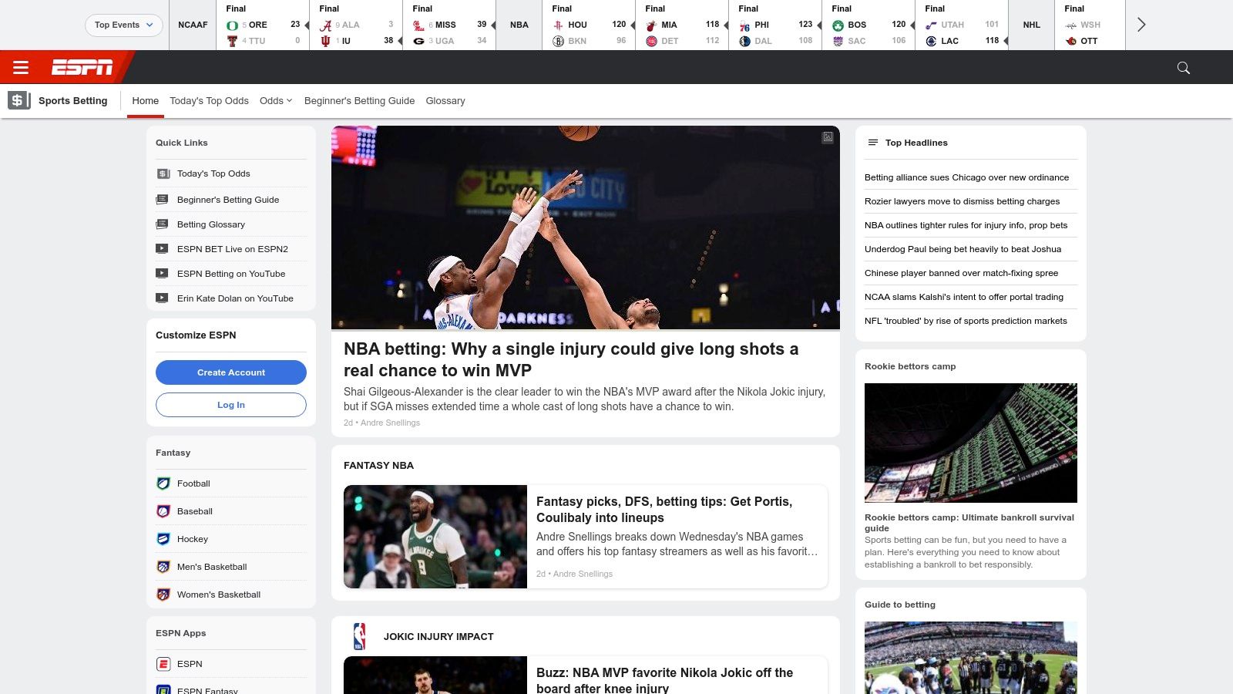Open Buzz: Jokic off the board article
This screenshot has width=1233, height=694.
point(664,680)
